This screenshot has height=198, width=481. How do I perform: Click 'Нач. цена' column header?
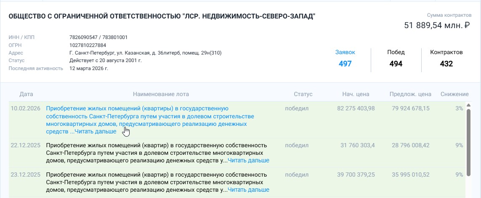point(356,94)
